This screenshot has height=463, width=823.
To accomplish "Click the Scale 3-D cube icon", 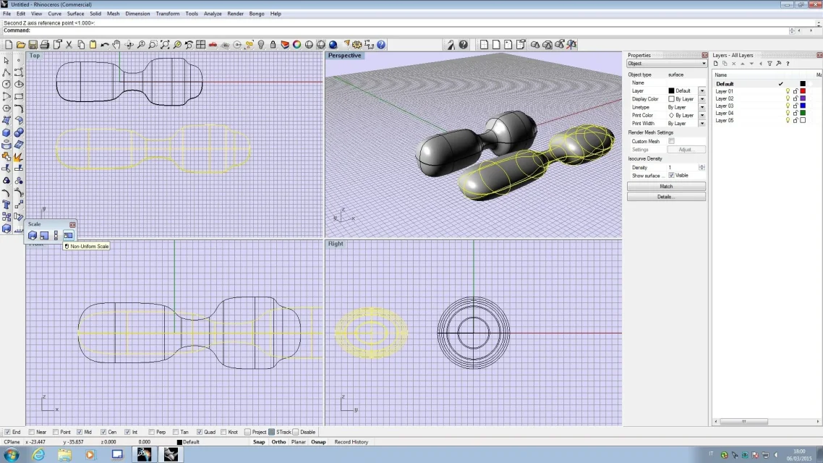I will (x=33, y=236).
